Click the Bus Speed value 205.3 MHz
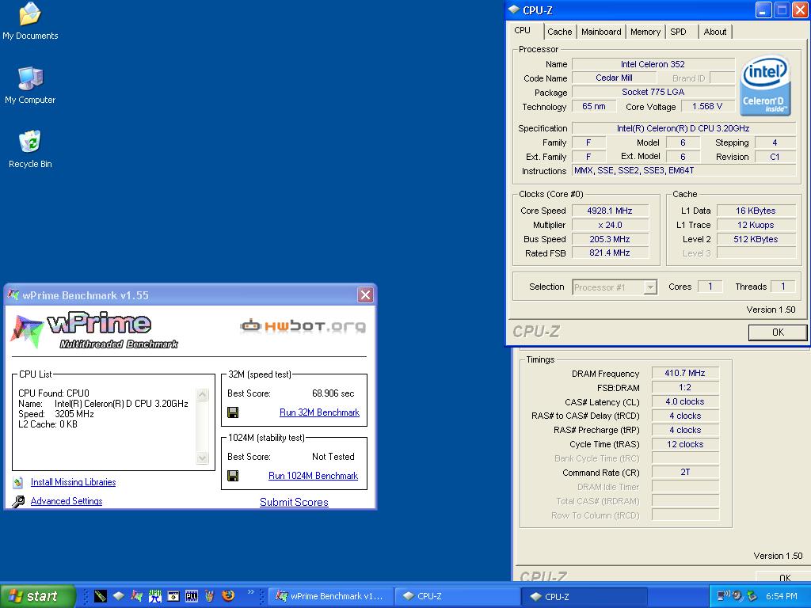Screen dimensions: 811x608 610,239
